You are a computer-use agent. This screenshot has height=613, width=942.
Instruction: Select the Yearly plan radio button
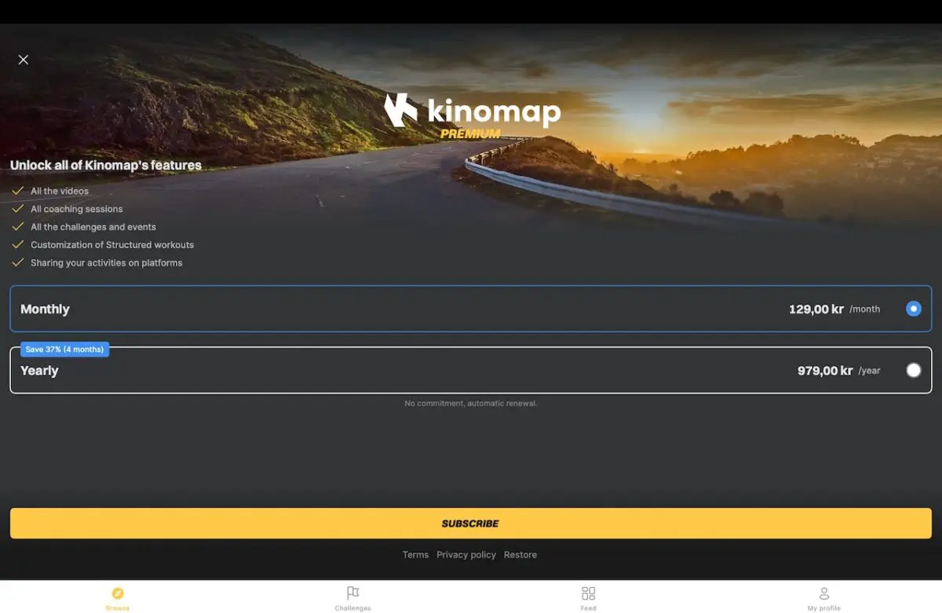pos(913,370)
